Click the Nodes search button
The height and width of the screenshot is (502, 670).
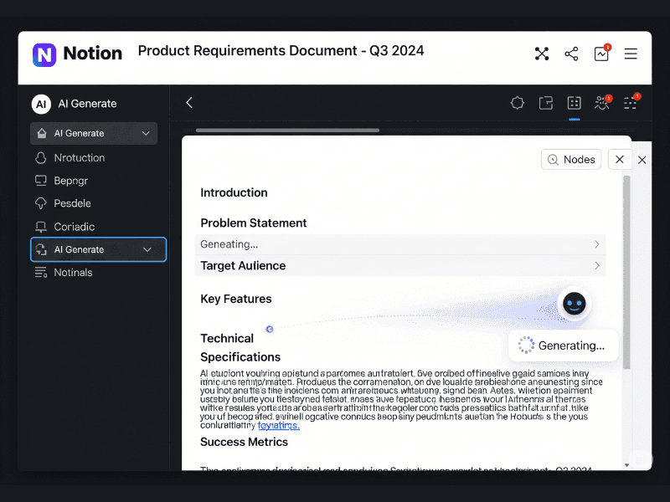(x=571, y=159)
